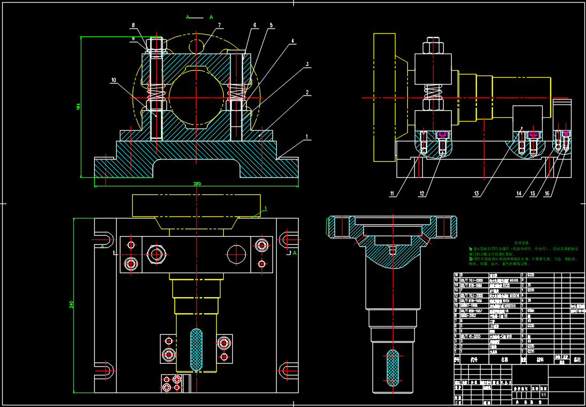Select the 1:1 scale cell in title block

click(544, 395)
